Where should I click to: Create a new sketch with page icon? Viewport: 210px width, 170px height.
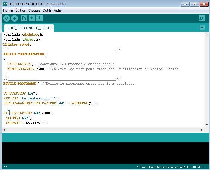click(24, 18)
